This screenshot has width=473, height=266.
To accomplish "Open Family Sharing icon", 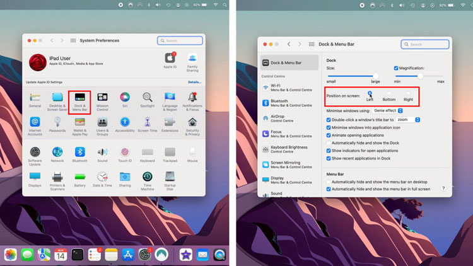I will coord(192,58).
